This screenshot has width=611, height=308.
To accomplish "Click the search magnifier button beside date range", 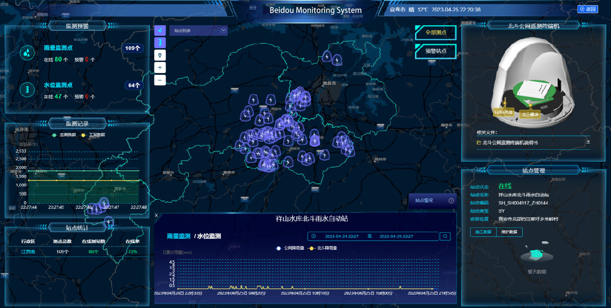I will 445,236.
